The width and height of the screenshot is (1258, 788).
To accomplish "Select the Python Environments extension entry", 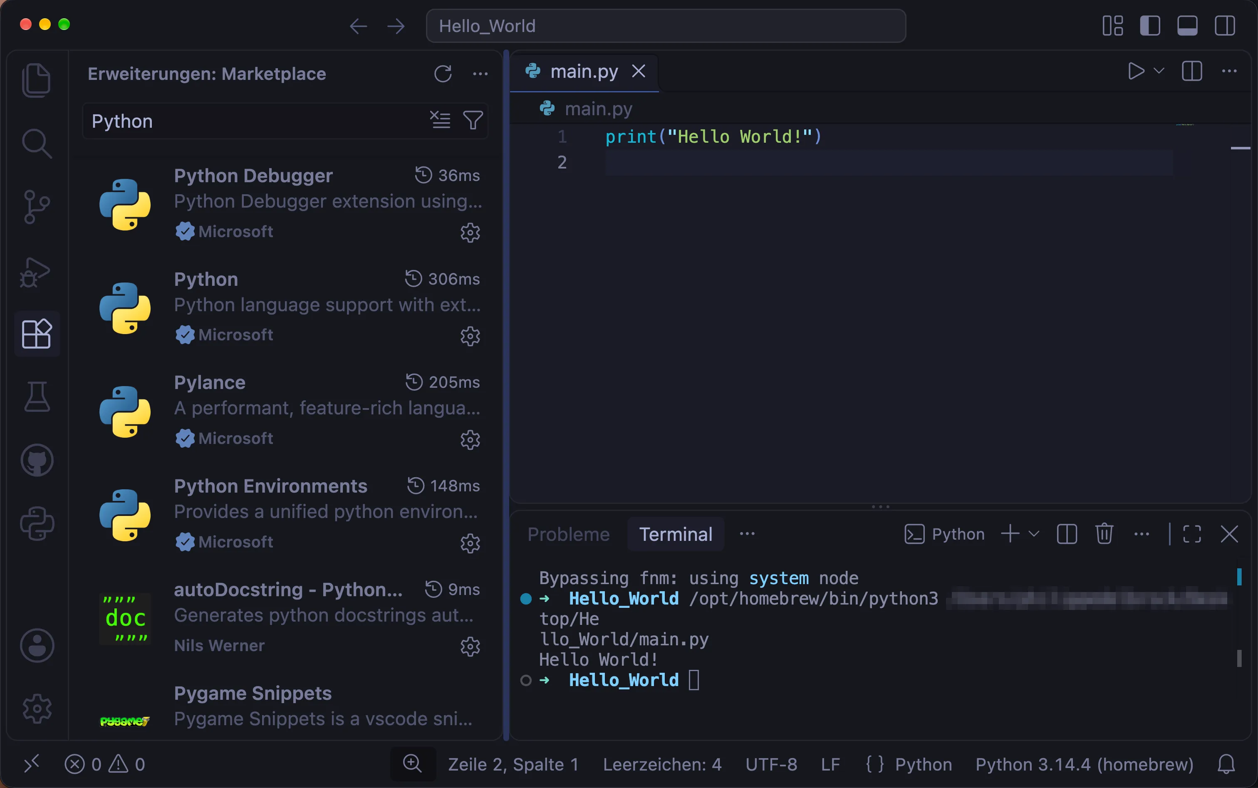I will pyautogui.click(x=285, y=515).
